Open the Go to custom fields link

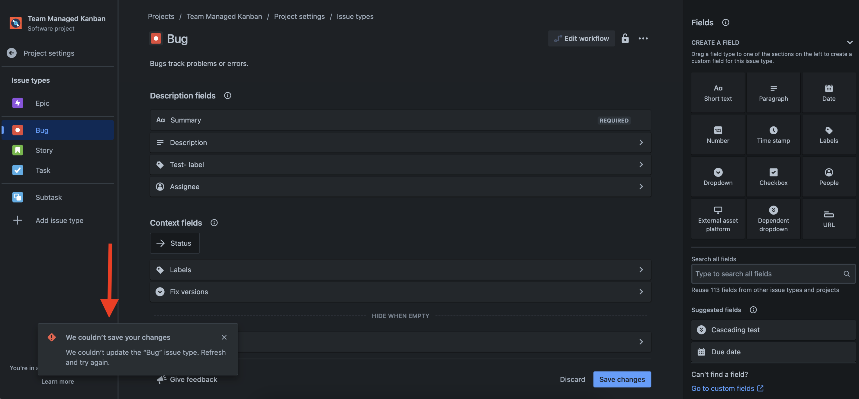[727, 388]
